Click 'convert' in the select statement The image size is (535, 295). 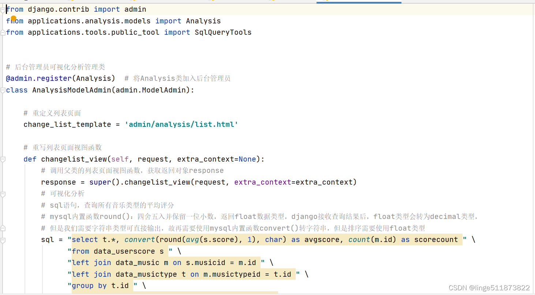[x=140, y=239]
